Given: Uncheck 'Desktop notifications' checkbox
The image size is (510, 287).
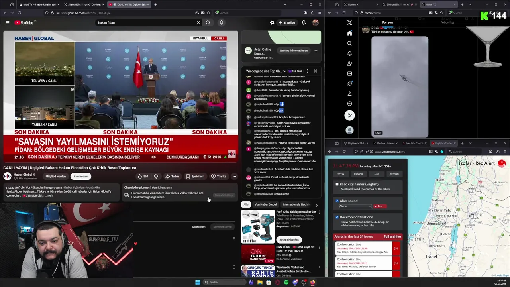Looking at the screenshot, I should [337, 217].
